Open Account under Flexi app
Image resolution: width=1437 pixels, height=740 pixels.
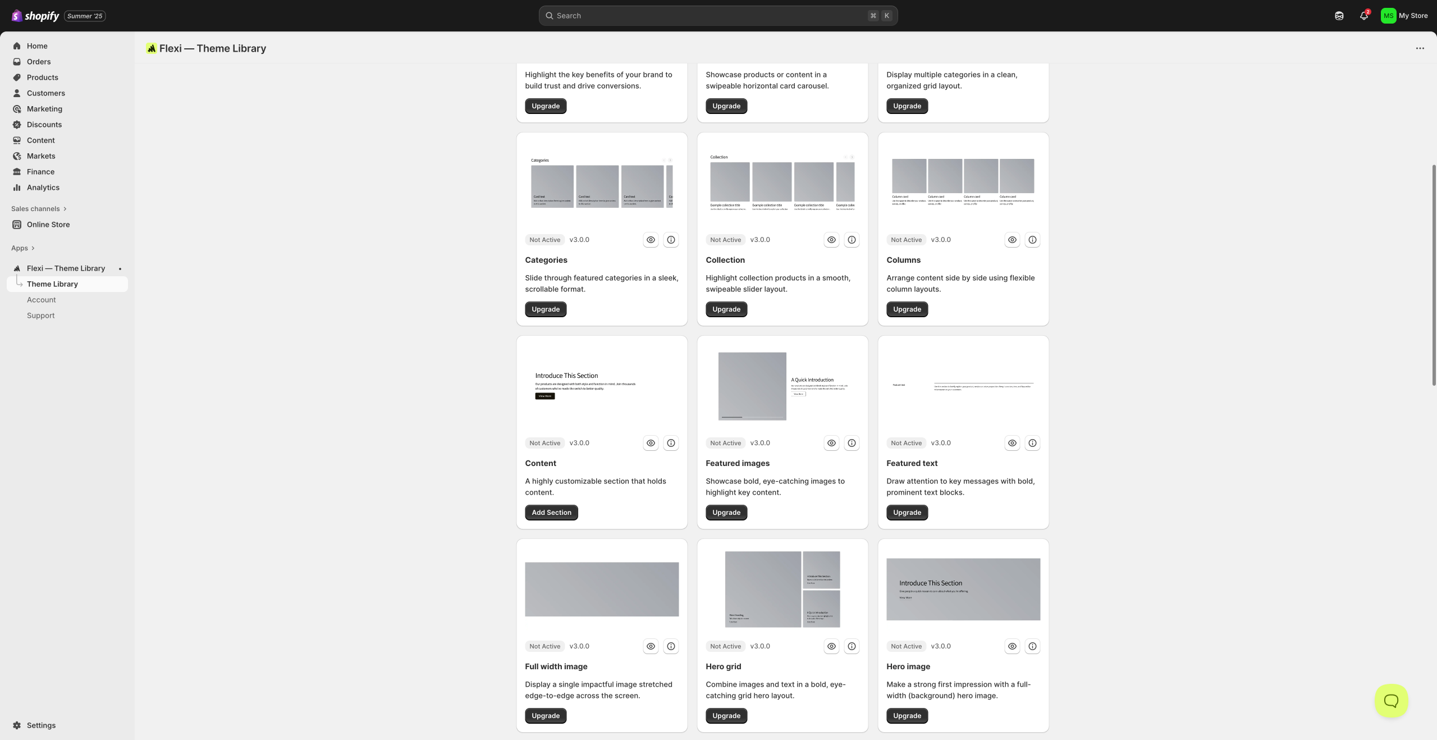click(x=41, y=300)
